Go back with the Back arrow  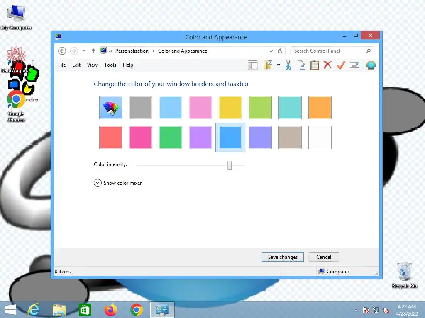click(62, 51)
